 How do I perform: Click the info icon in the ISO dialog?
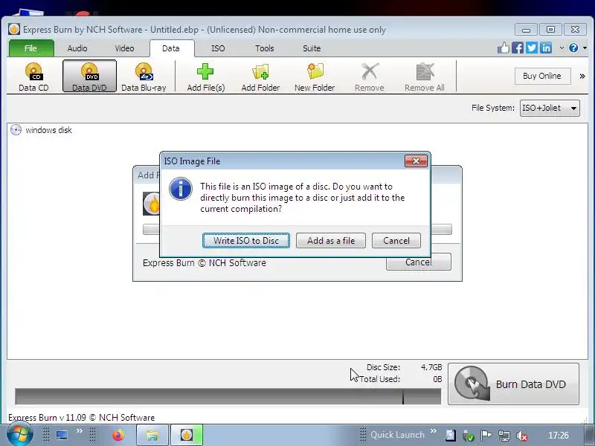point(180,189)
